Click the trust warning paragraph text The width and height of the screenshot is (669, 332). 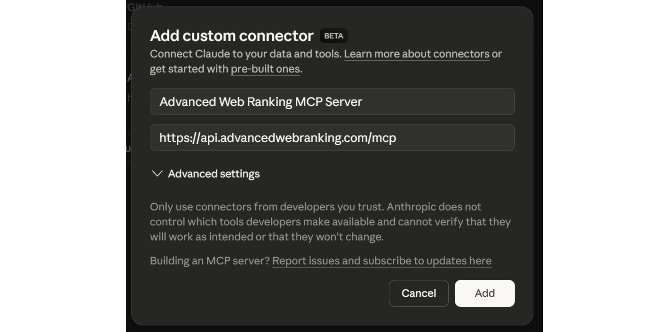(x=329, y=222)
